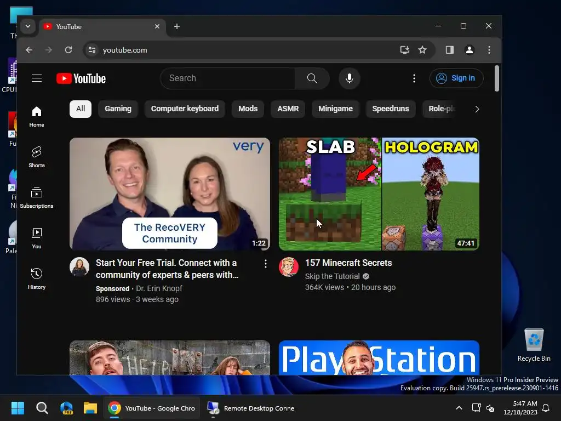Open a new Chrome tab
The image size is (561, 421).
(177, 26)
